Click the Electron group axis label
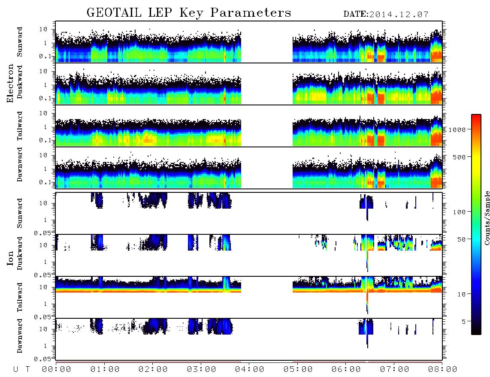Image resolution: width=490 pixels, height=377 pixels. point(10,84)
